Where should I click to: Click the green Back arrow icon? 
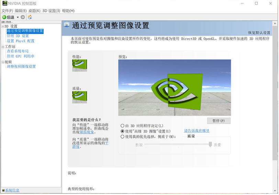[x=4, y=17]
